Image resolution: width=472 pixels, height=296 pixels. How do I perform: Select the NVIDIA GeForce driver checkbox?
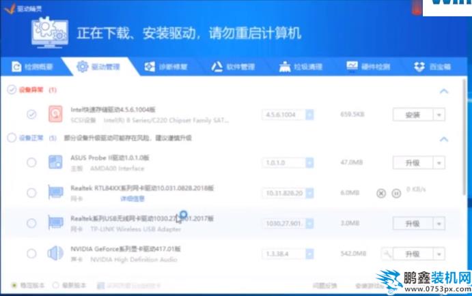31,254
